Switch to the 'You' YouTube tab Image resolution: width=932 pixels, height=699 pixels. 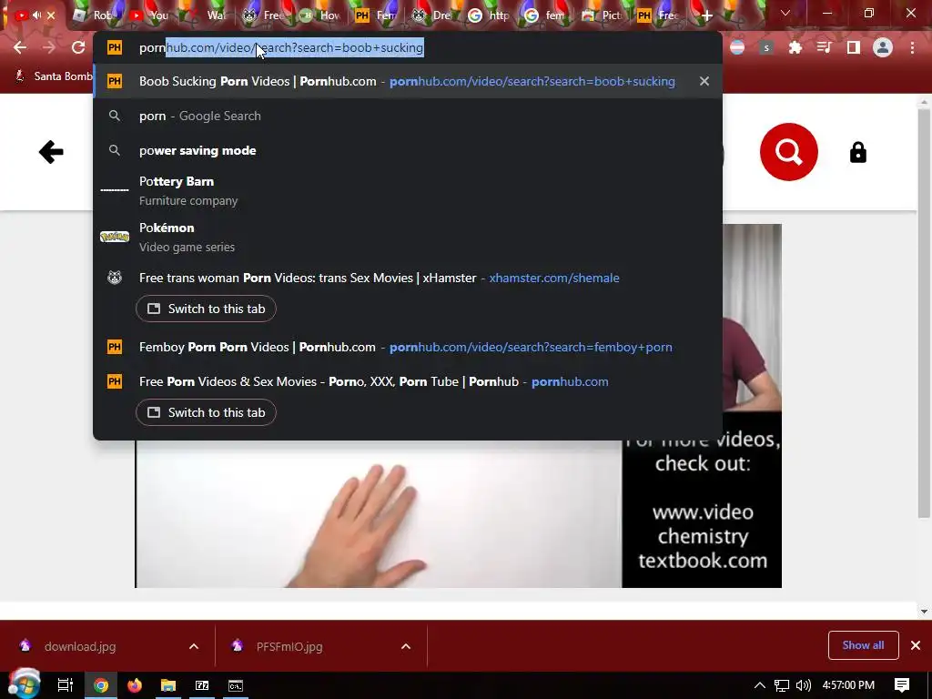coord(148,15)
